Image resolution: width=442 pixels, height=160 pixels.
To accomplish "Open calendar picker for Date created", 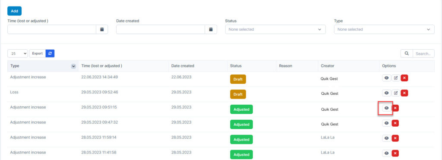I will [211, 29].
